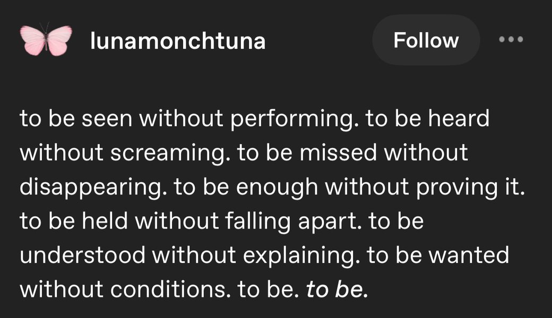Click the word "performing" in the post
552x318 pixels.
pos(292,119)
